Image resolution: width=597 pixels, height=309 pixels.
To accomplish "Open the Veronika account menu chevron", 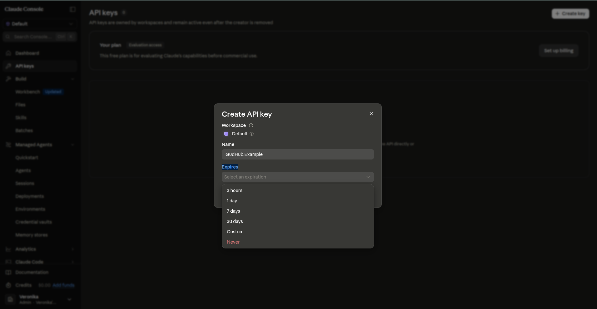I will 69,299.
